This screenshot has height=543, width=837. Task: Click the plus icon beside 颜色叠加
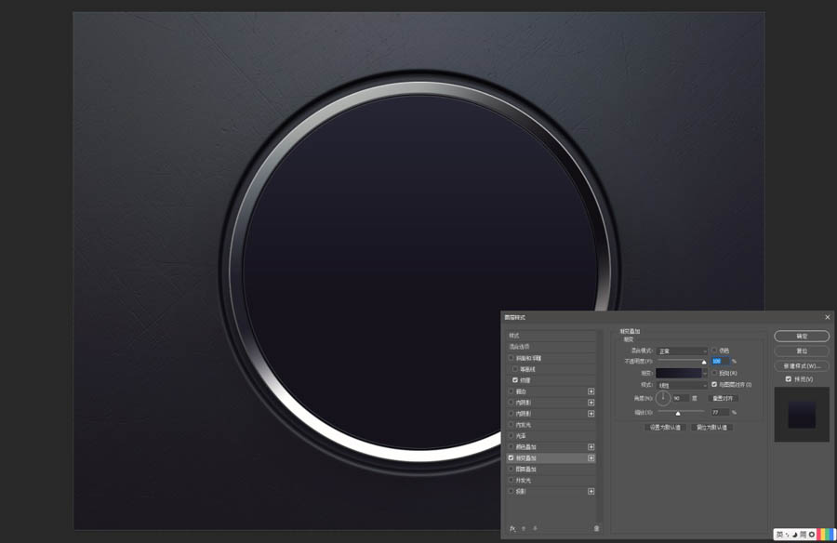(x=591, y=447)
